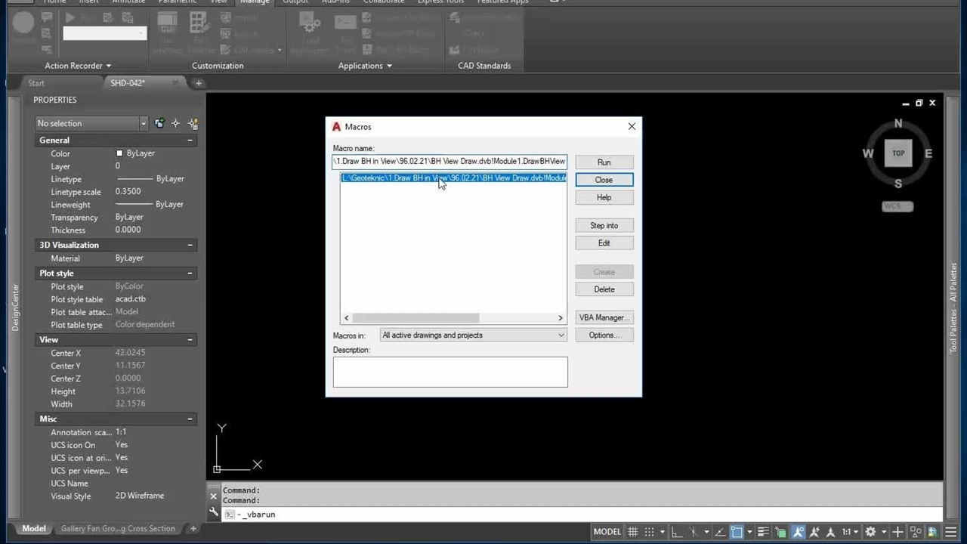Click the ByLayer color swatch
Screen dimensions: 967x544
119,153
